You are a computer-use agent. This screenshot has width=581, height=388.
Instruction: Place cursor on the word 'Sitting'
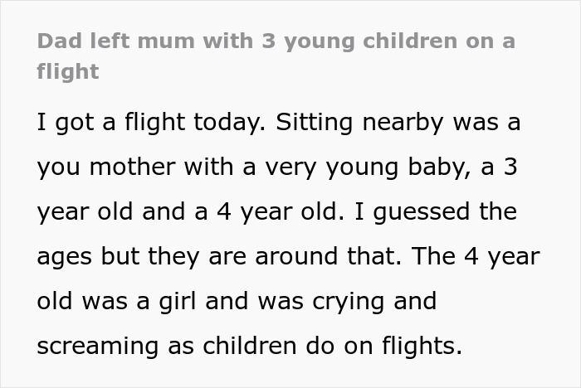[317, 123]
